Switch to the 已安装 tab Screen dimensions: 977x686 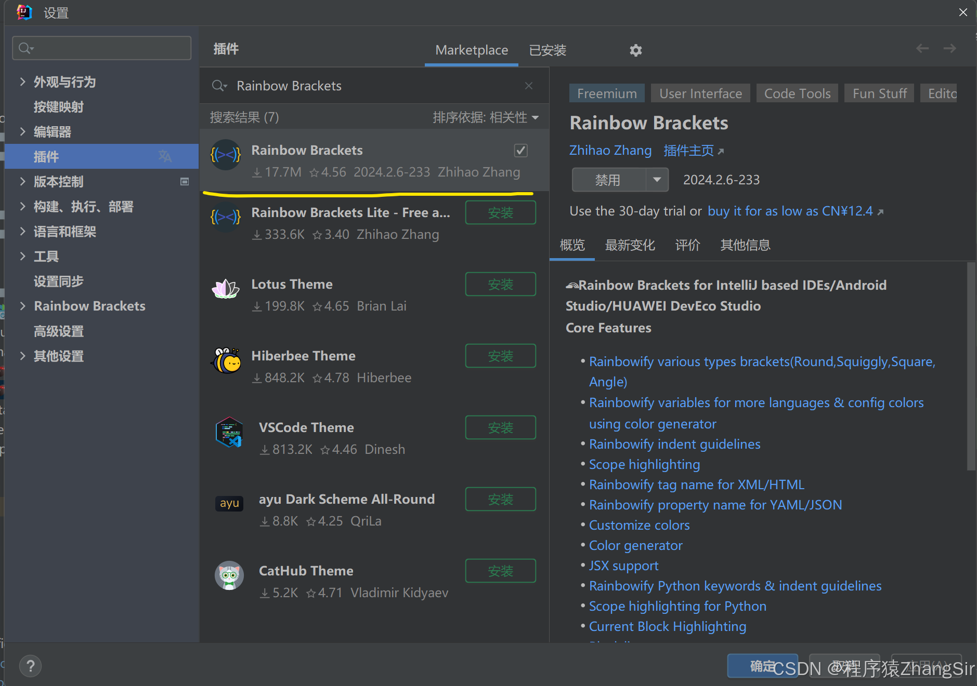tap(548, 50)
